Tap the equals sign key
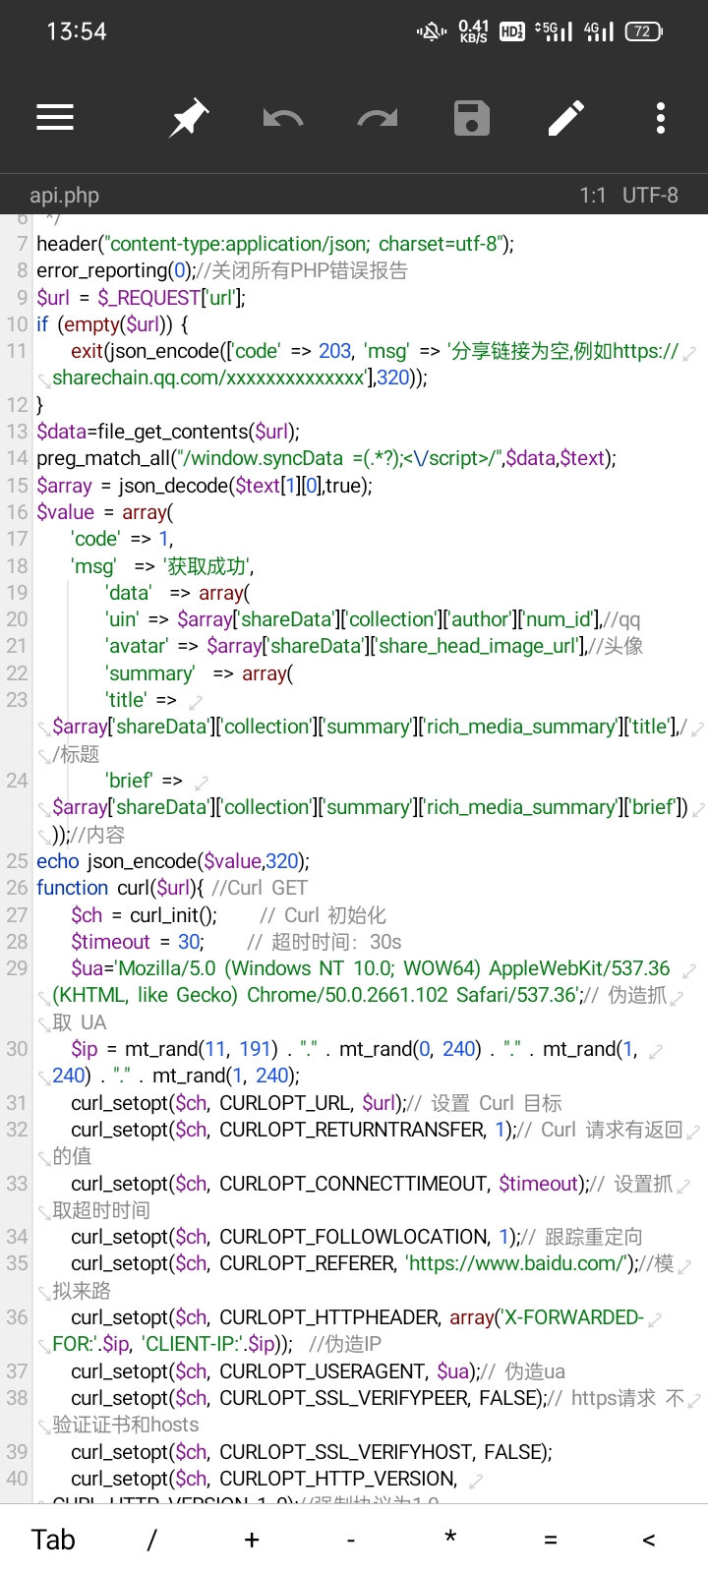Image resolution: width=708 pixels, height=1573 pixels. 550,1540
